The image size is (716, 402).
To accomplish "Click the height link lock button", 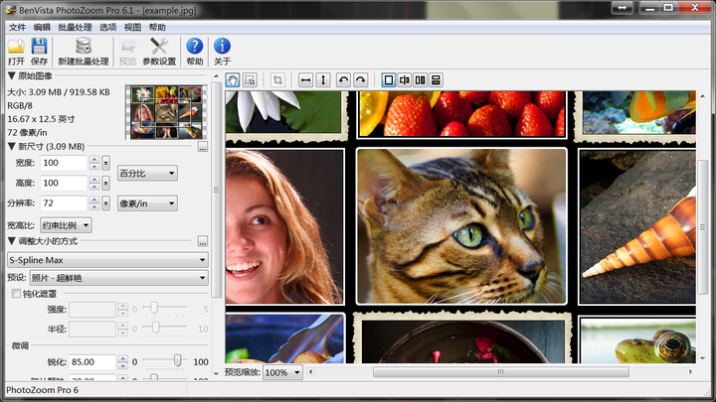I will pos(105,183).
